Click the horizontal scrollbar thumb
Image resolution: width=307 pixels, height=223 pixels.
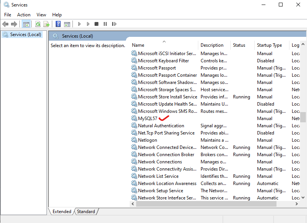coord(206,204)
